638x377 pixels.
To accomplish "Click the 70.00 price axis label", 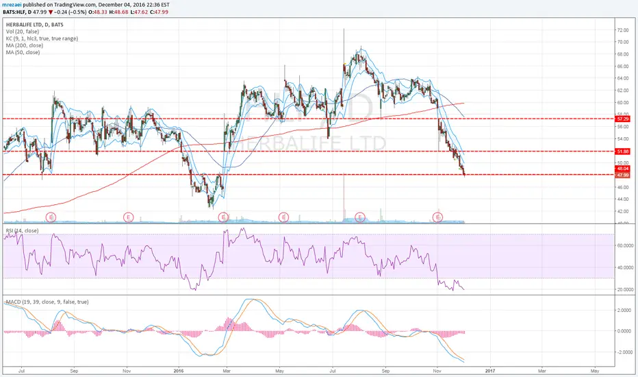I will click(622, 42).
